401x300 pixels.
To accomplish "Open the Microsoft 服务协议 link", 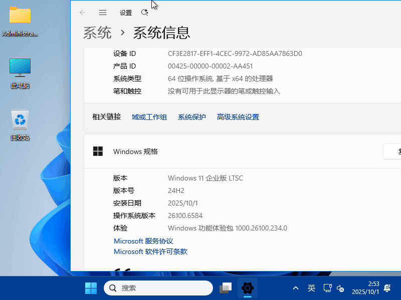I will point(143,241).
